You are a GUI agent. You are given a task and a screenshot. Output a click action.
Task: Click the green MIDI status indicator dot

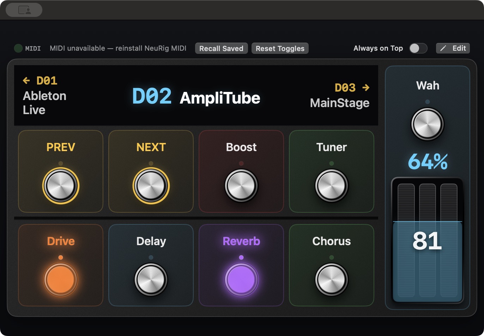tap(18, 48)
